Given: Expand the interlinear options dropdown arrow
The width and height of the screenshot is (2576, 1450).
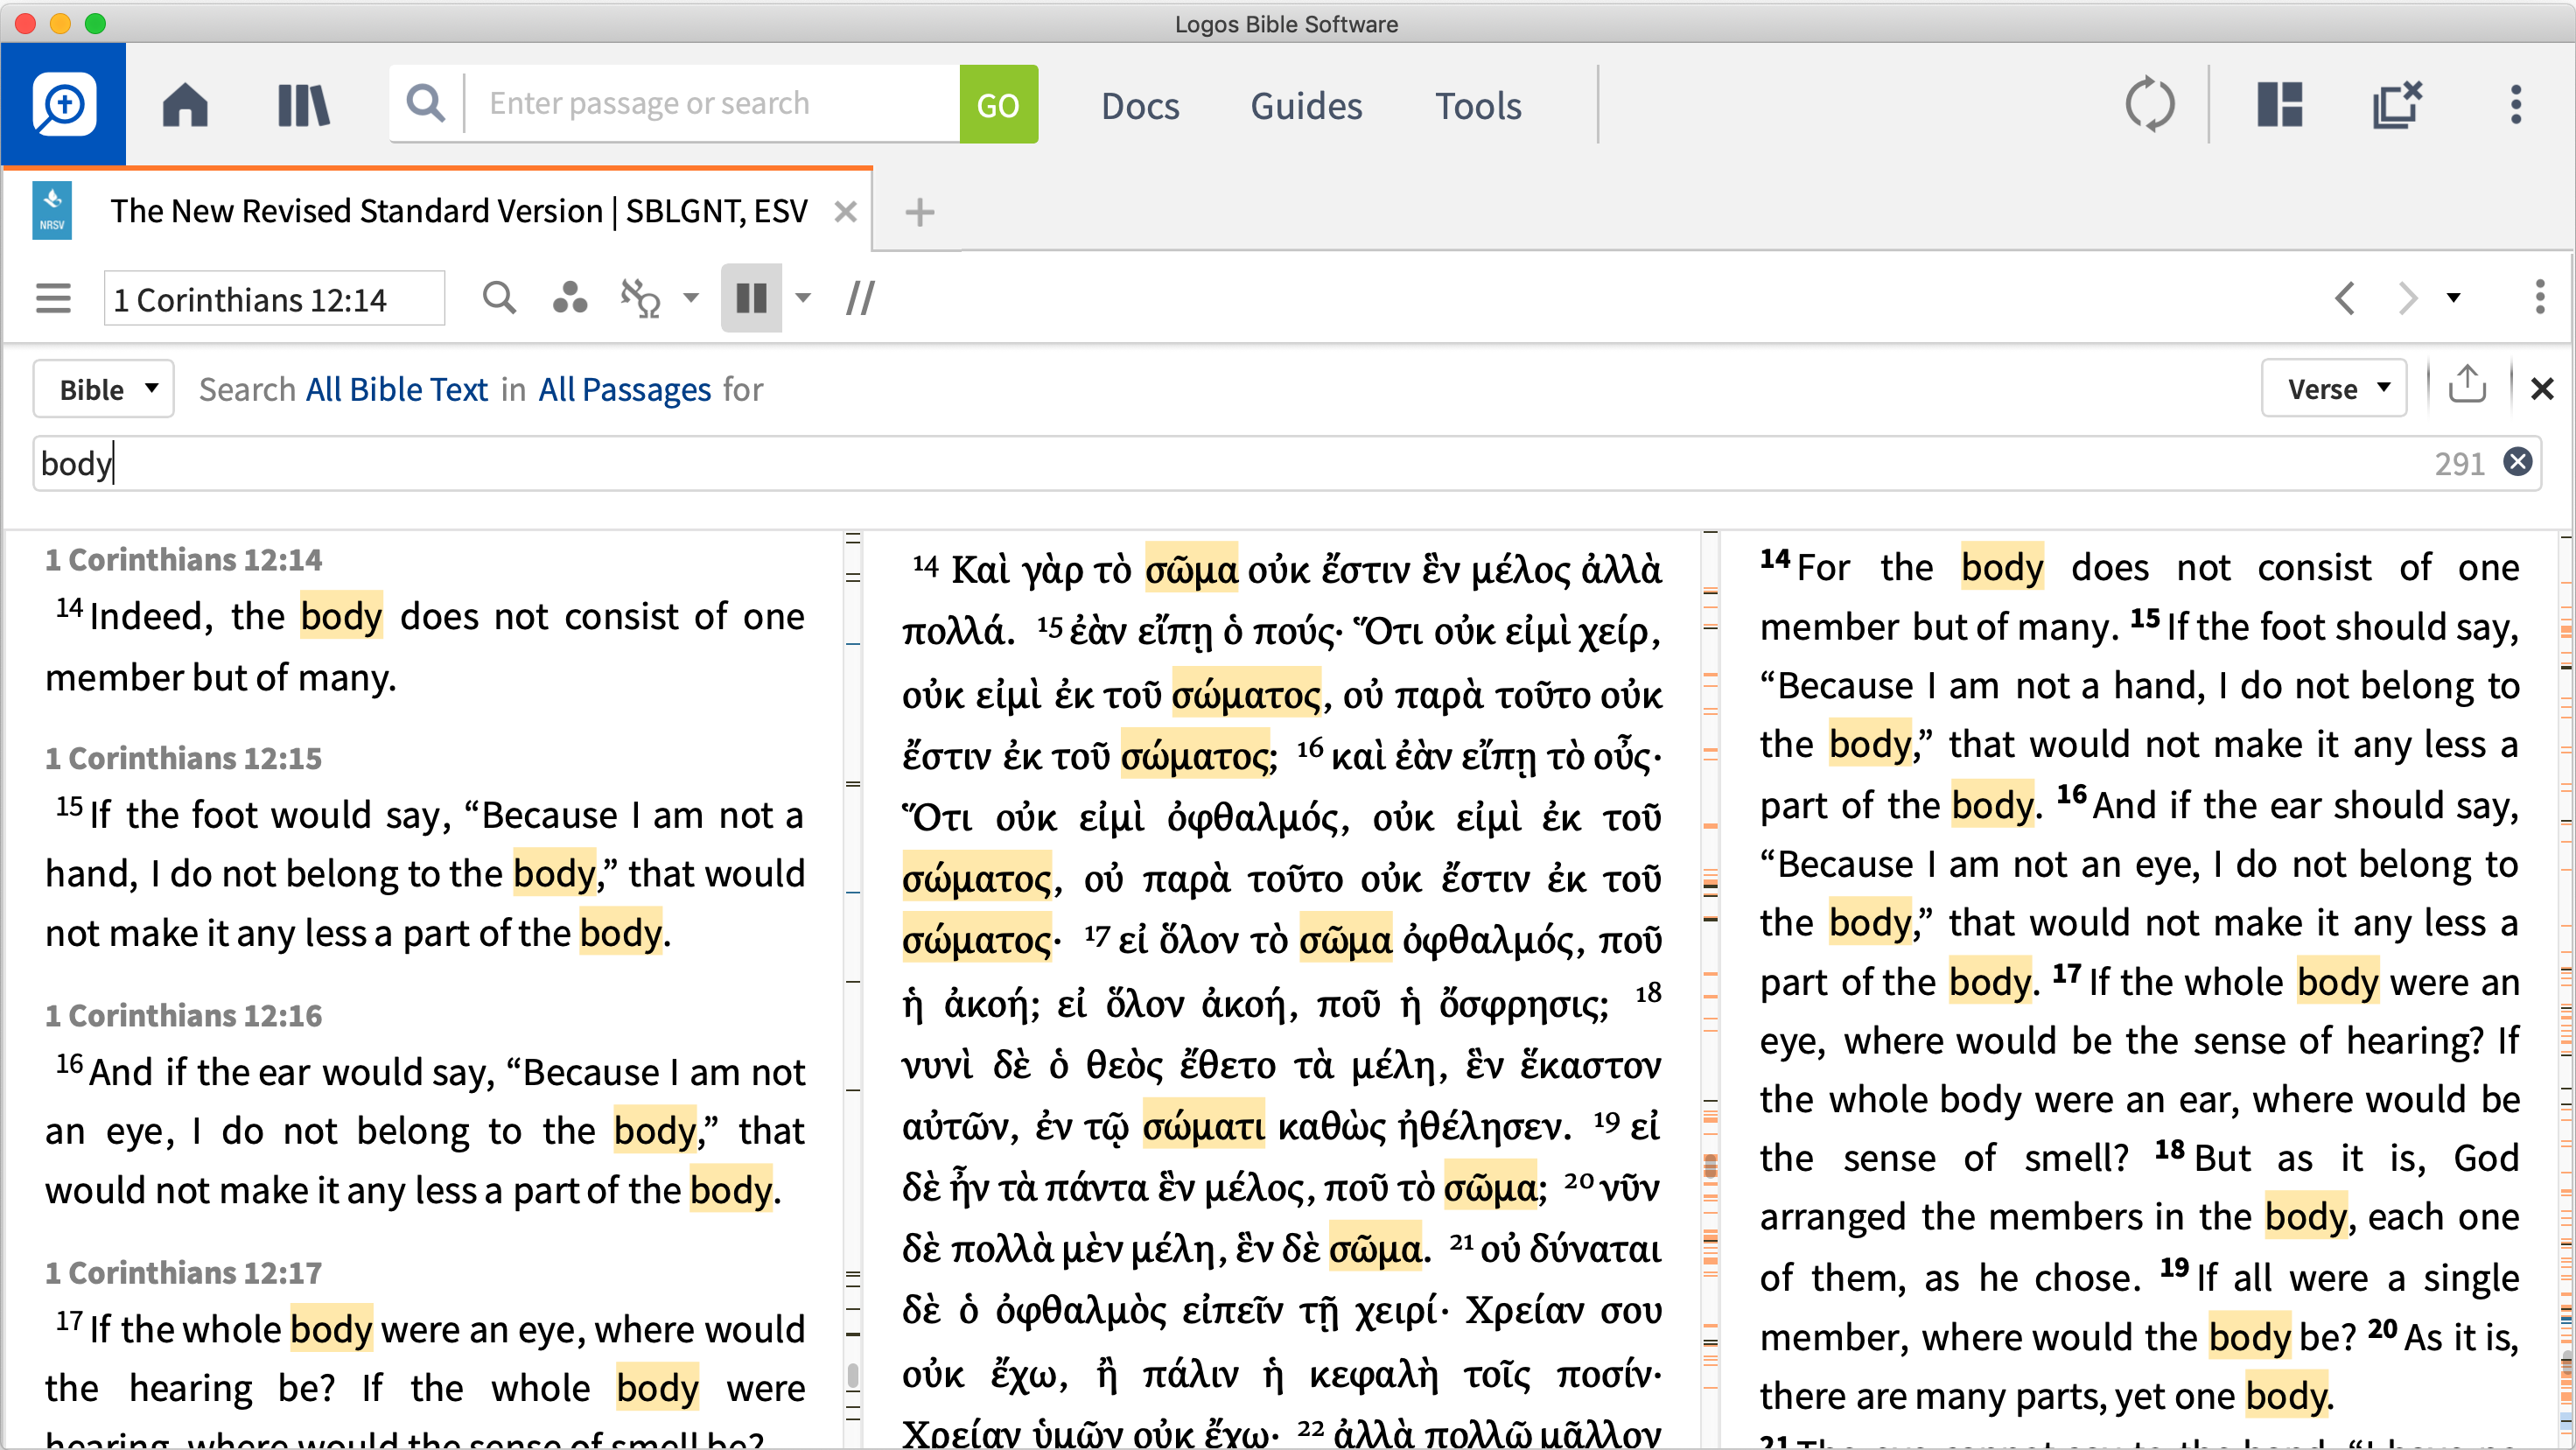Looking at the screenshot, I should [691, 298].
